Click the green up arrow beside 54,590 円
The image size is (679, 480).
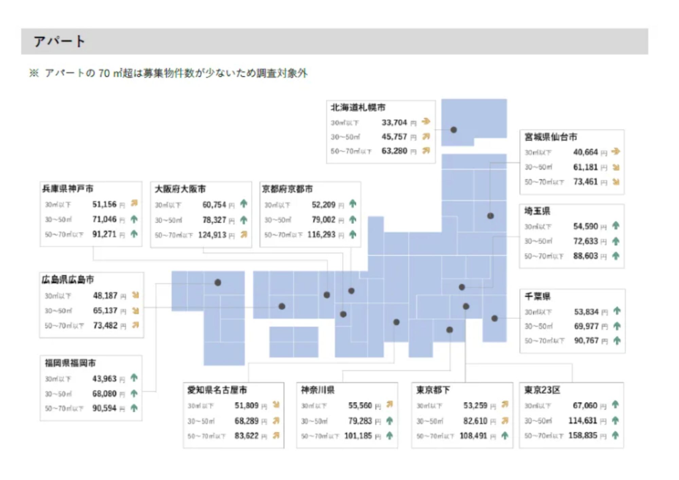coord(616,226)
